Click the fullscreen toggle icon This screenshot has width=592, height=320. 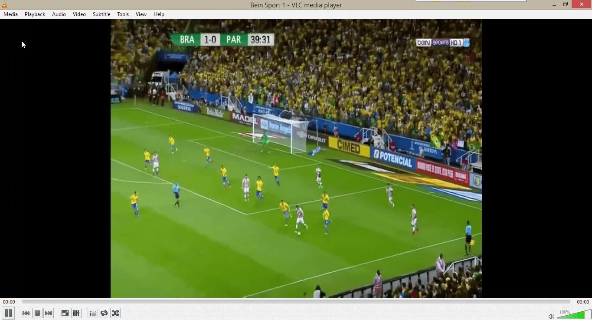[65, 313]
